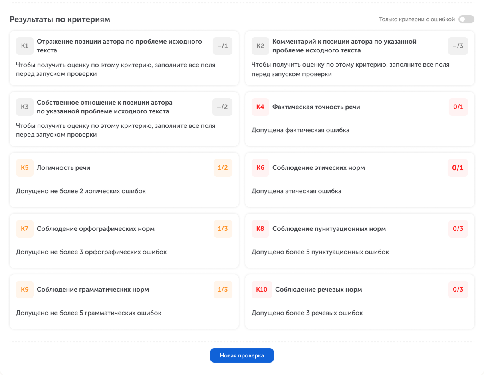Click the red K10 criterion badge
Screen dimensions: 484x375
[x=262, y=290]
